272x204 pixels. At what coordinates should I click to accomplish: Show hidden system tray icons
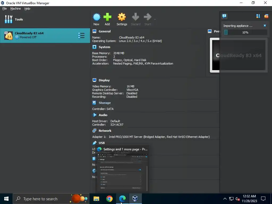225,199
